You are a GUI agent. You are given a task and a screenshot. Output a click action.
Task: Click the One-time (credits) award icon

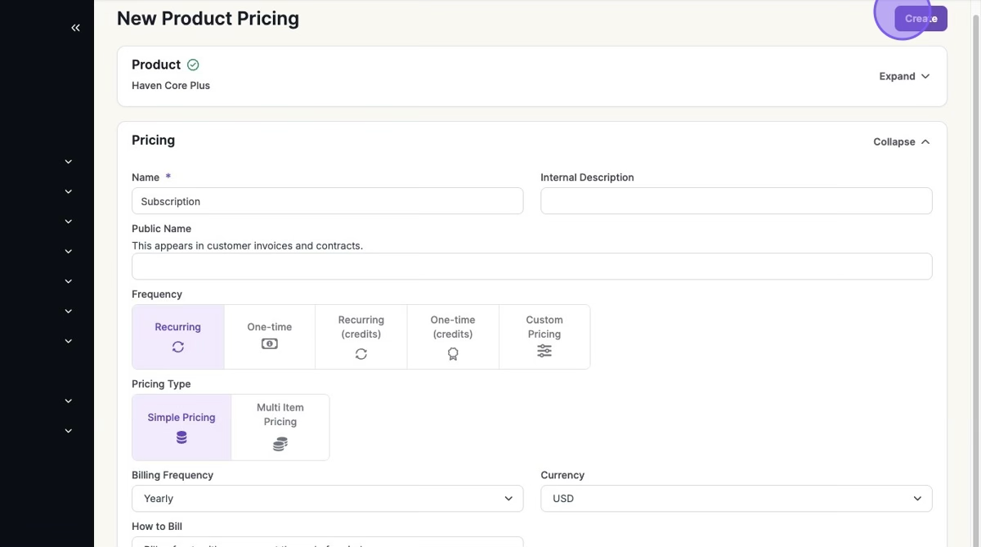click(453, 354)
